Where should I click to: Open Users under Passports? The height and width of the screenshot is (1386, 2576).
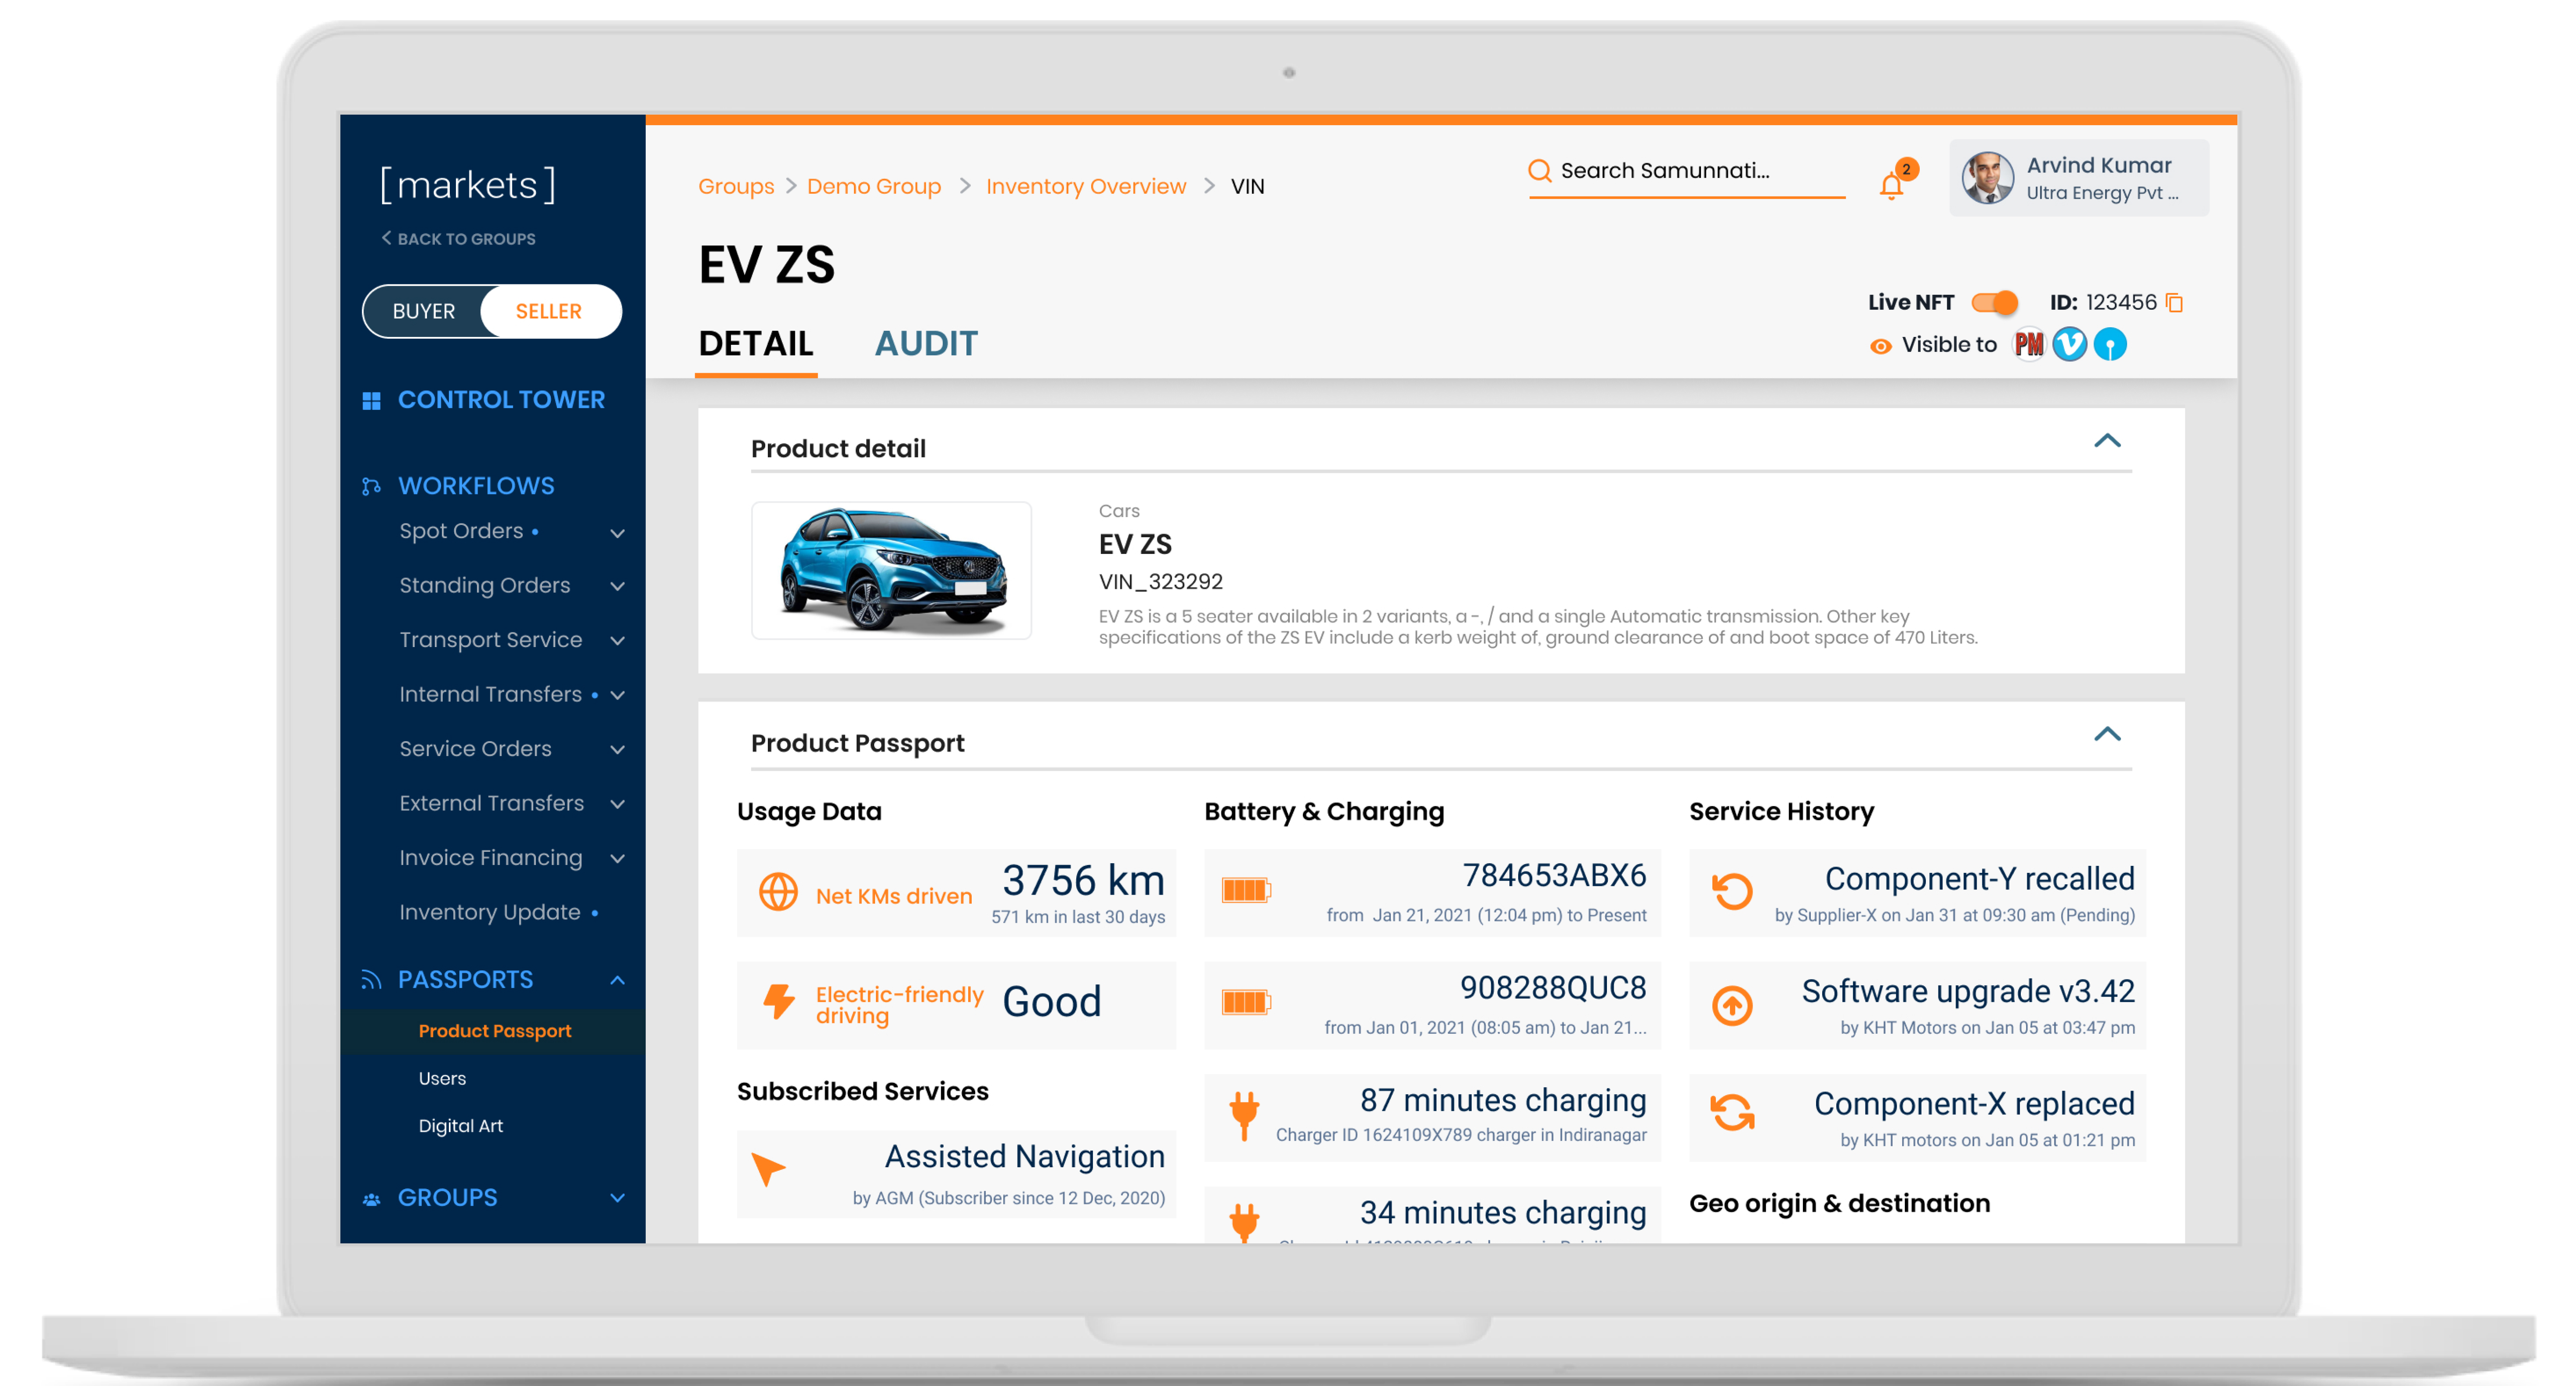coord(442,1078)
